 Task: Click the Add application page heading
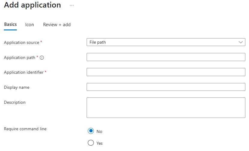32,5
